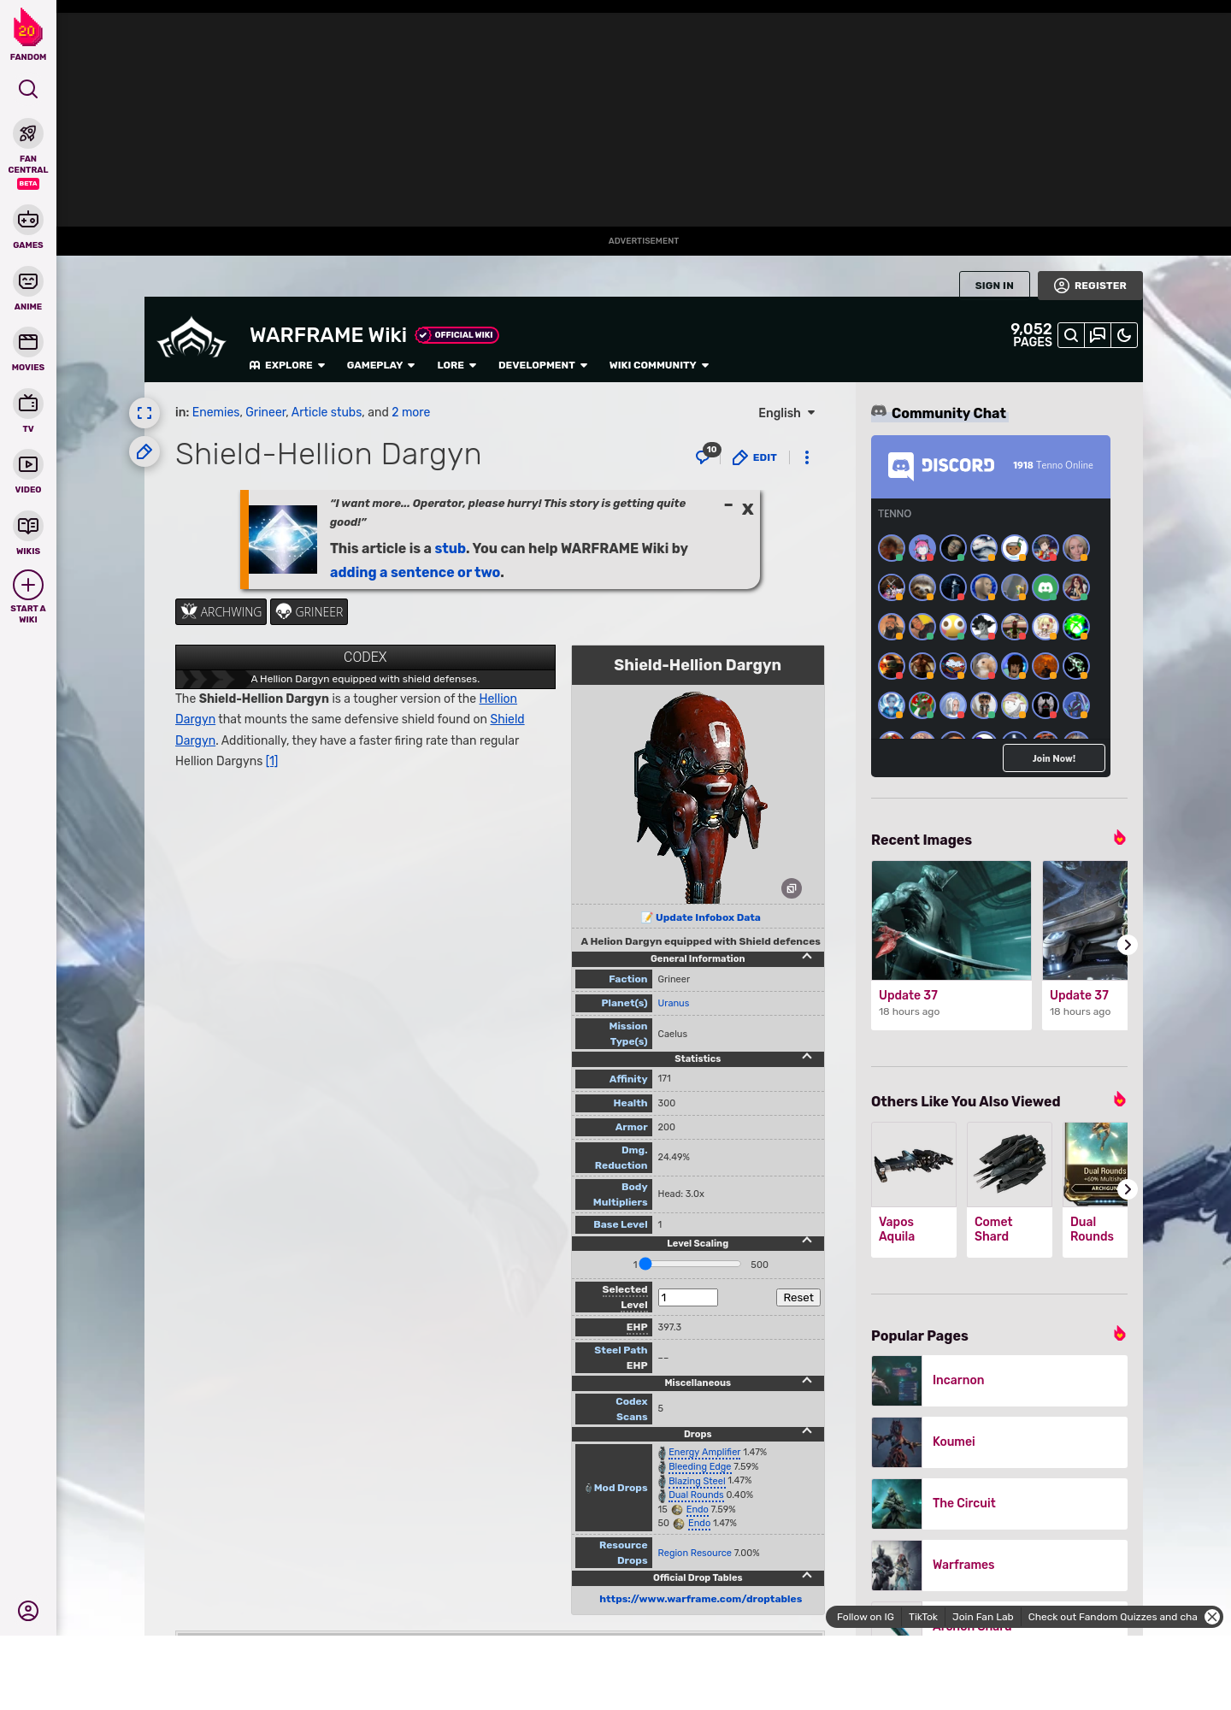1231x1710 pixels.
Task: Open the Fandom sidebar search icon
Action: click(x=28, y=89)
